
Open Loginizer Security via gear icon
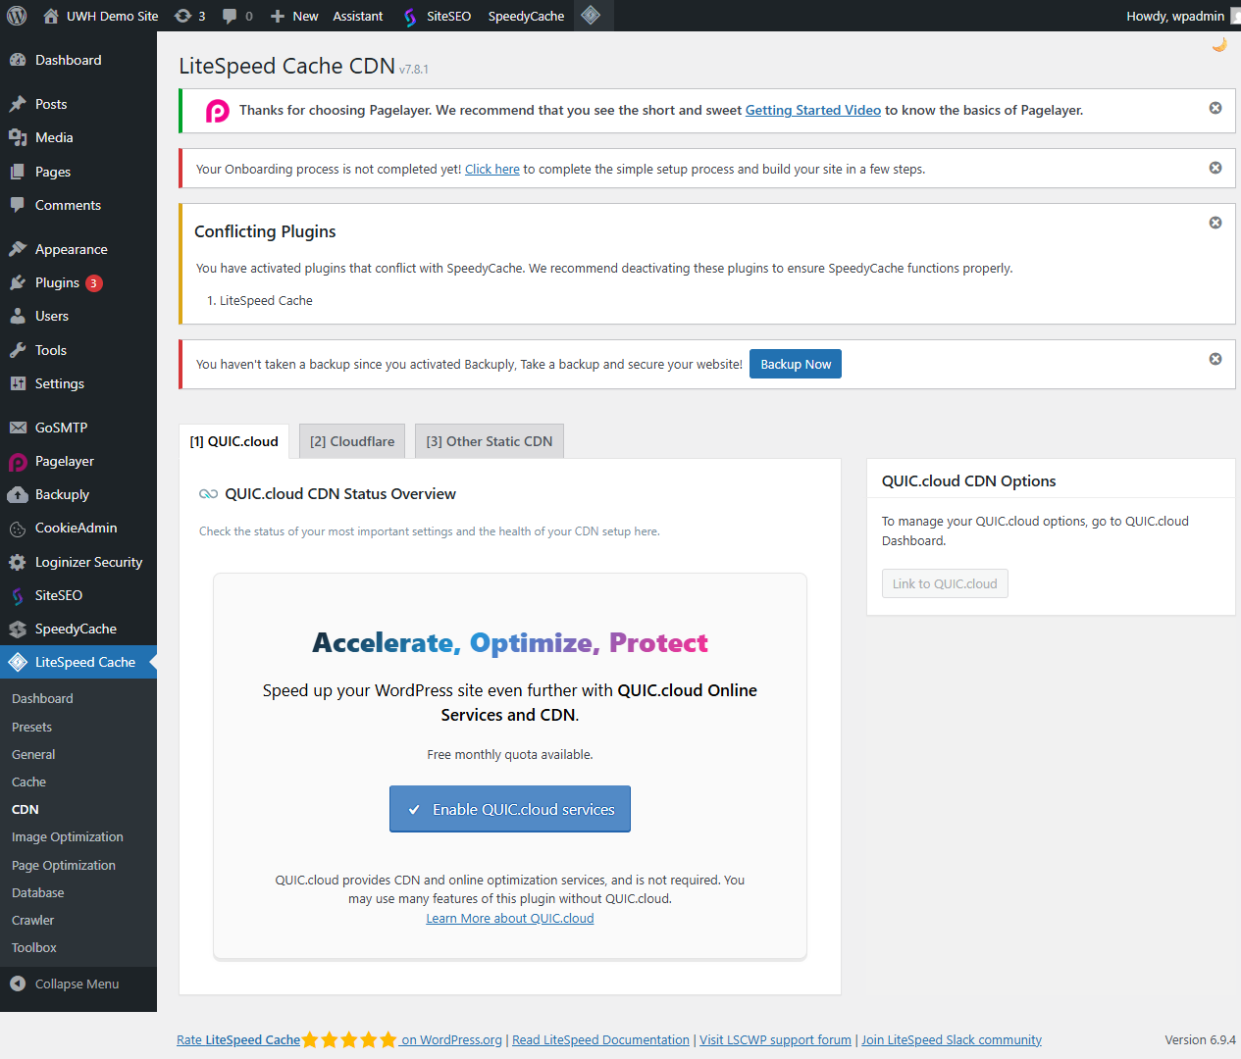[78, 562]
